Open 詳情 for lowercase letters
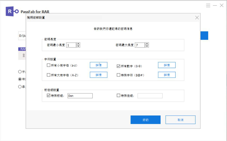Screen dimensions: 227x141 point(98,65)
